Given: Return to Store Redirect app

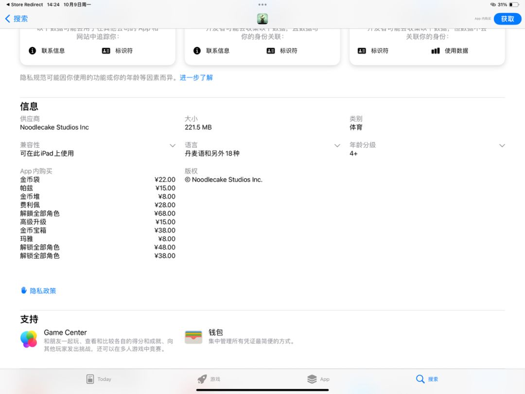Looking at the screenshot, I should click(x=24, y=5).
